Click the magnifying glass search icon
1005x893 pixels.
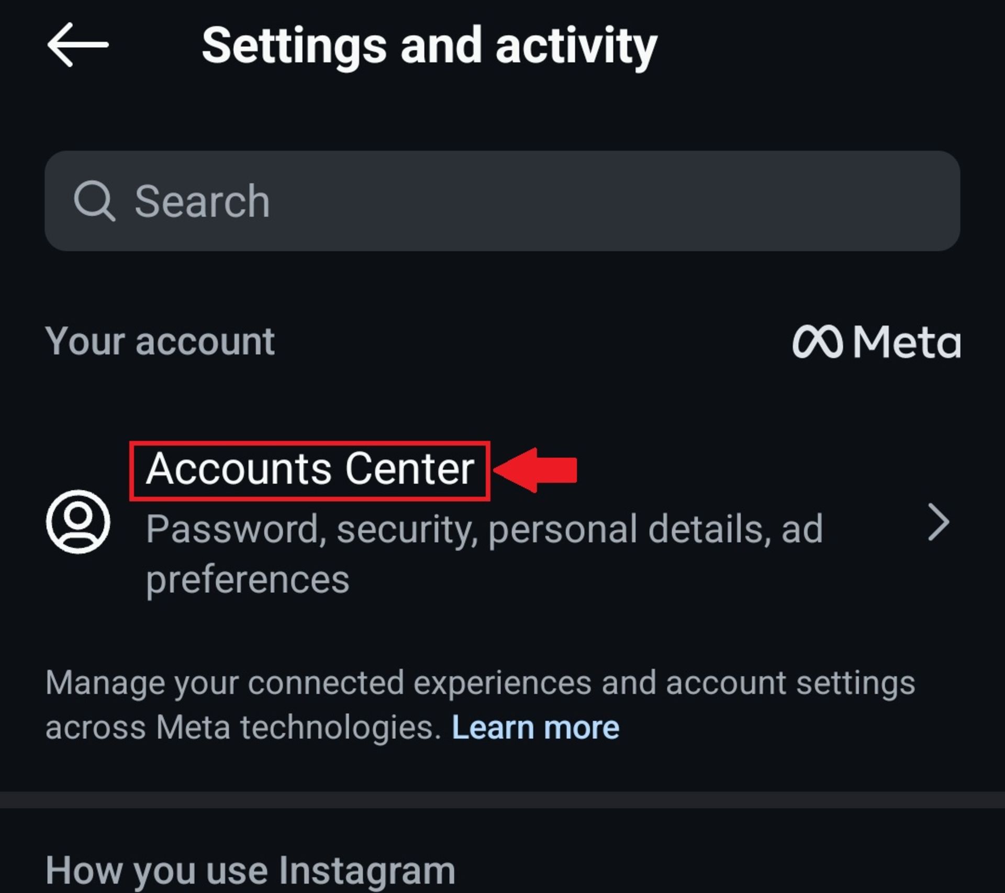[94, 201]
